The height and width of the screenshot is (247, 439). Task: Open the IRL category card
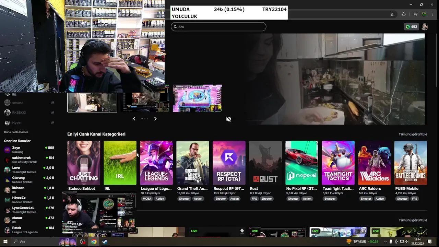click(120, 163)
